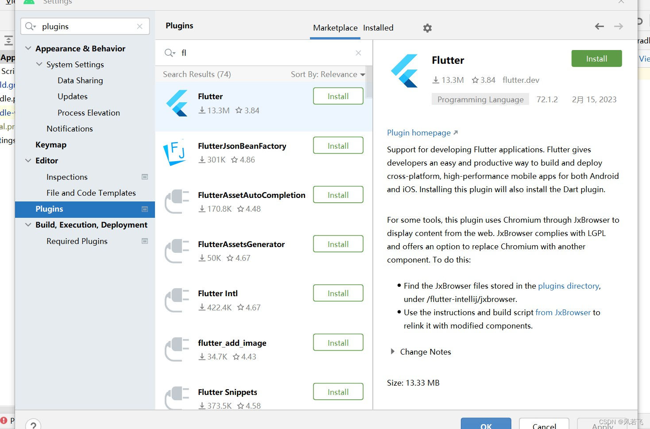Install the Flutter plugin from list
Screen dimensions: 650x429
pyautogui.click(x=338, y=96)
